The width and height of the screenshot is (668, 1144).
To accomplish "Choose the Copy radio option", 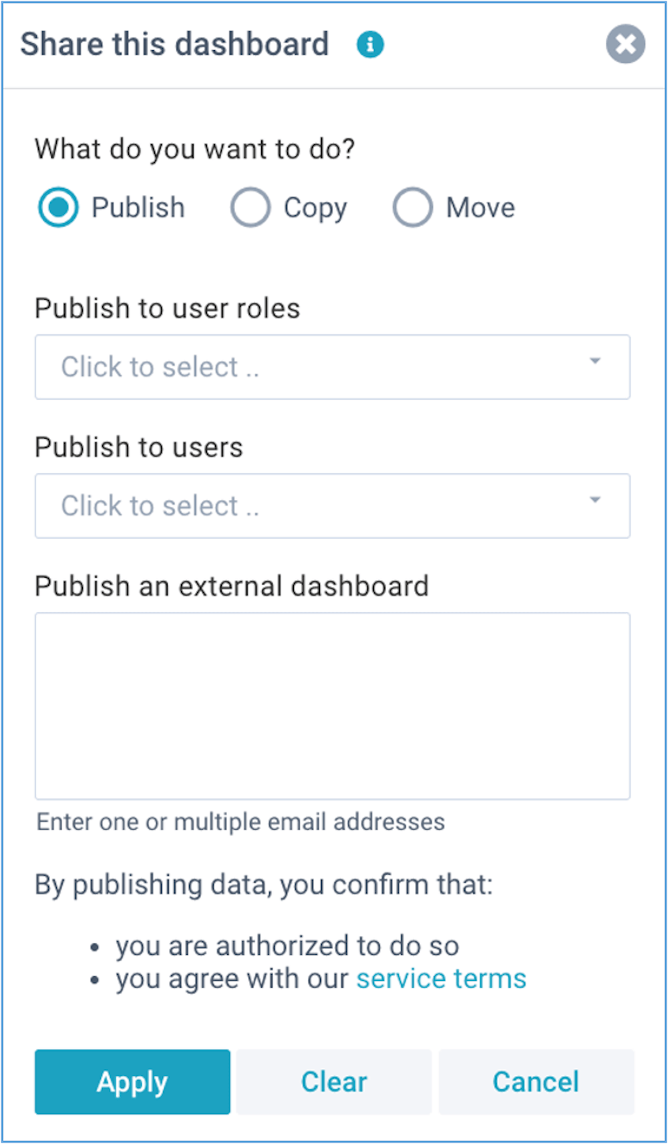I will click(x=251, y=207).
